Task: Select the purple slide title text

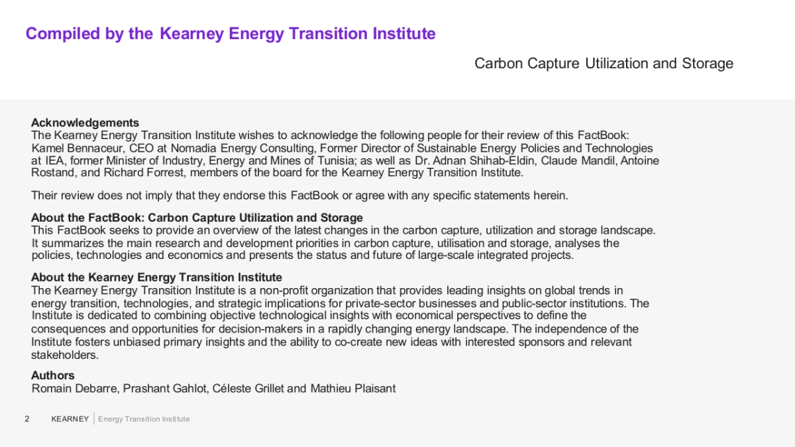Action: [231, 34]
